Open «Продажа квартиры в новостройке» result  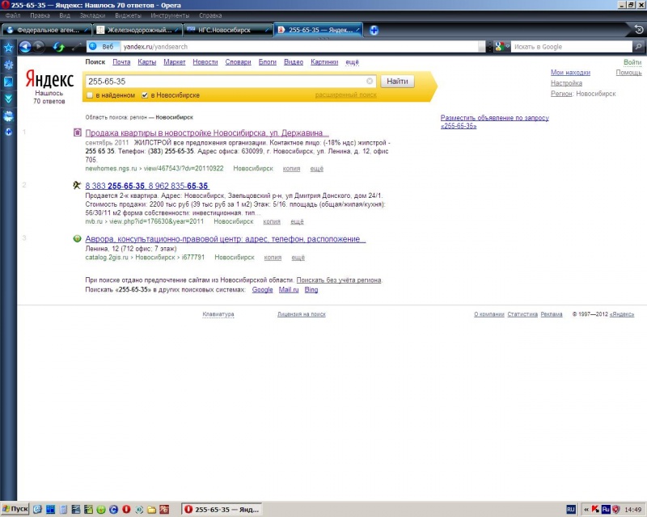coord(207,132)
